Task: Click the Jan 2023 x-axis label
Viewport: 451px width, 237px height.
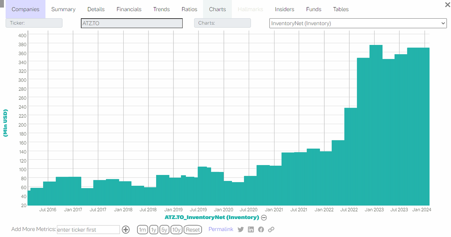Action: (374, 210)
